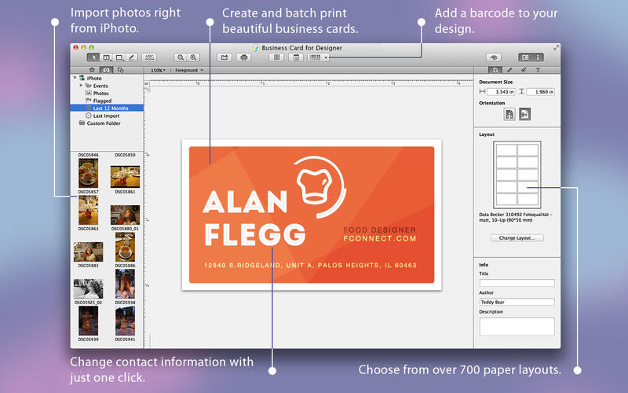Zoom out with the minus magnifier
This screenshot has height=393, width=628.
pos(181,57)
